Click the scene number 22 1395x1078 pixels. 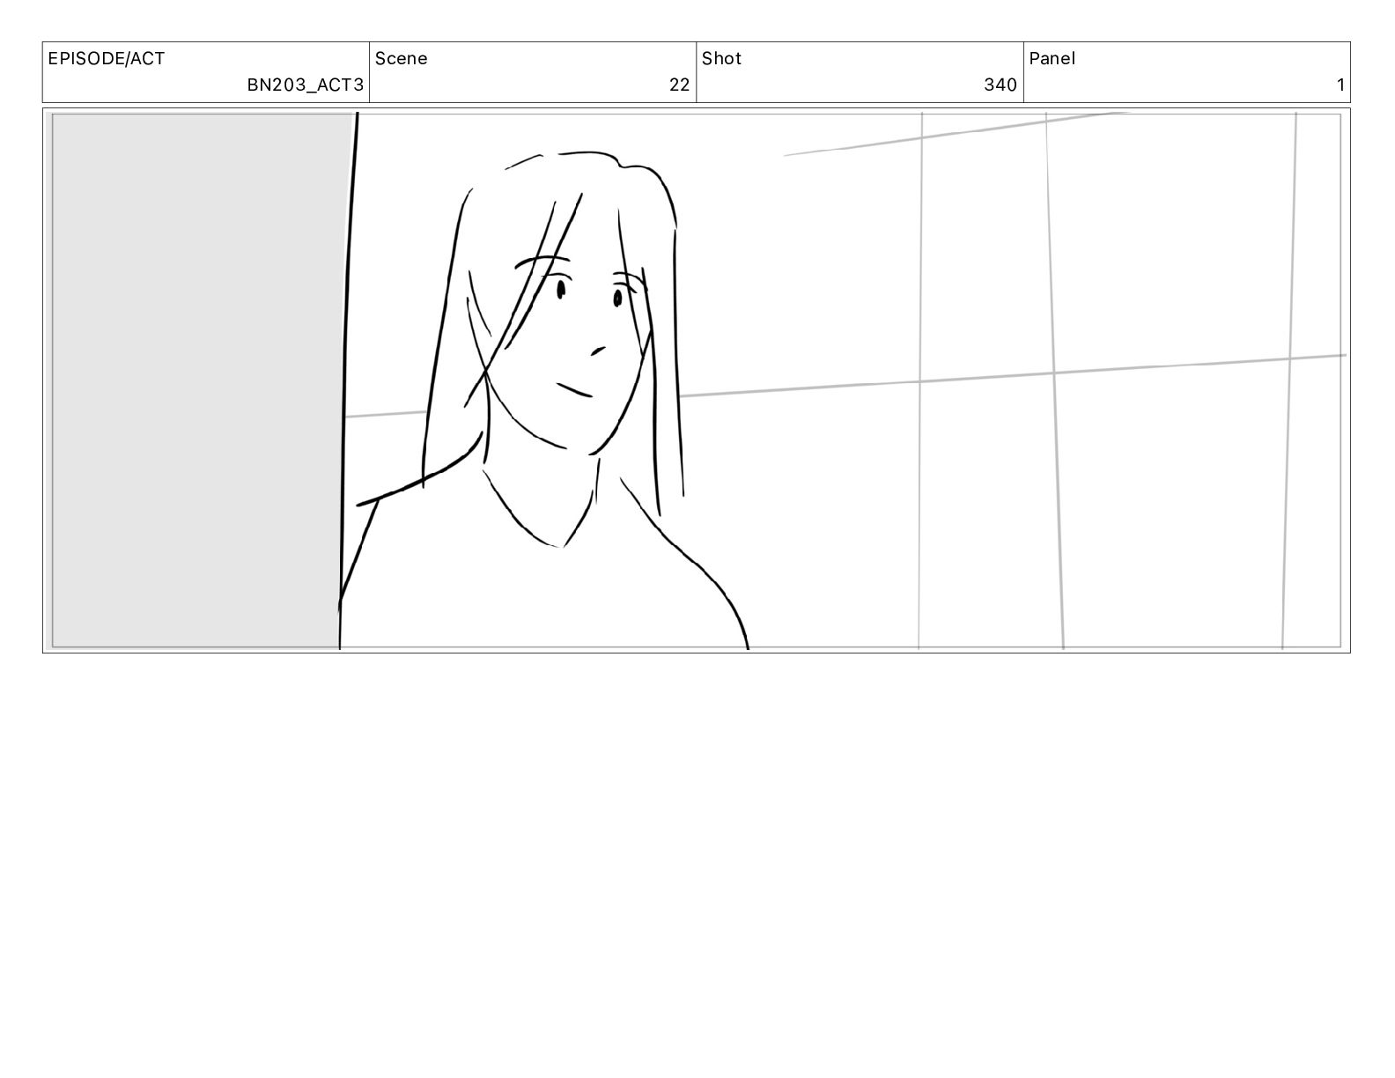(x=679, y=85)
